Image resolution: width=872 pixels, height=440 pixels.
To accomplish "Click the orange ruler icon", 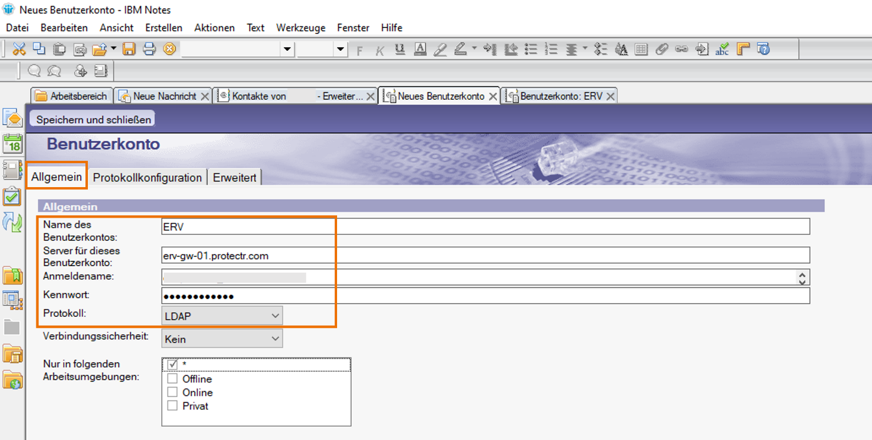I will point(743,49).
